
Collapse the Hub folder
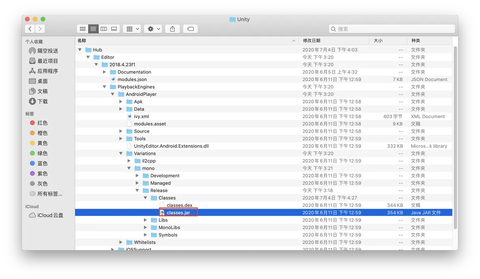coord(80,49)
